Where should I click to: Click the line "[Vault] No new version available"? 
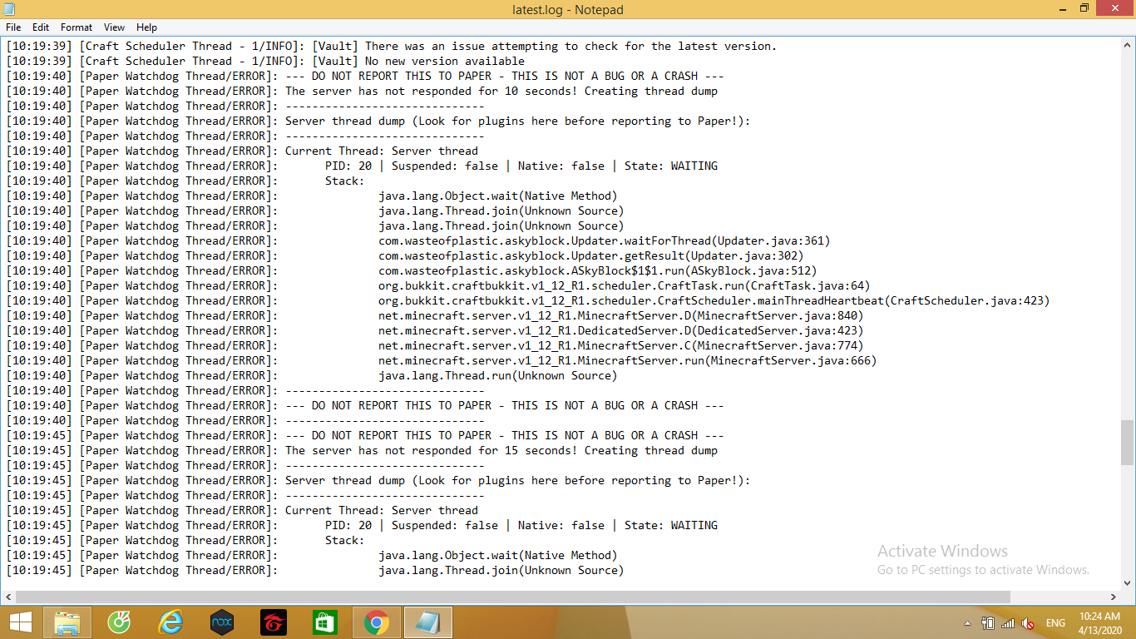[266, 61]
